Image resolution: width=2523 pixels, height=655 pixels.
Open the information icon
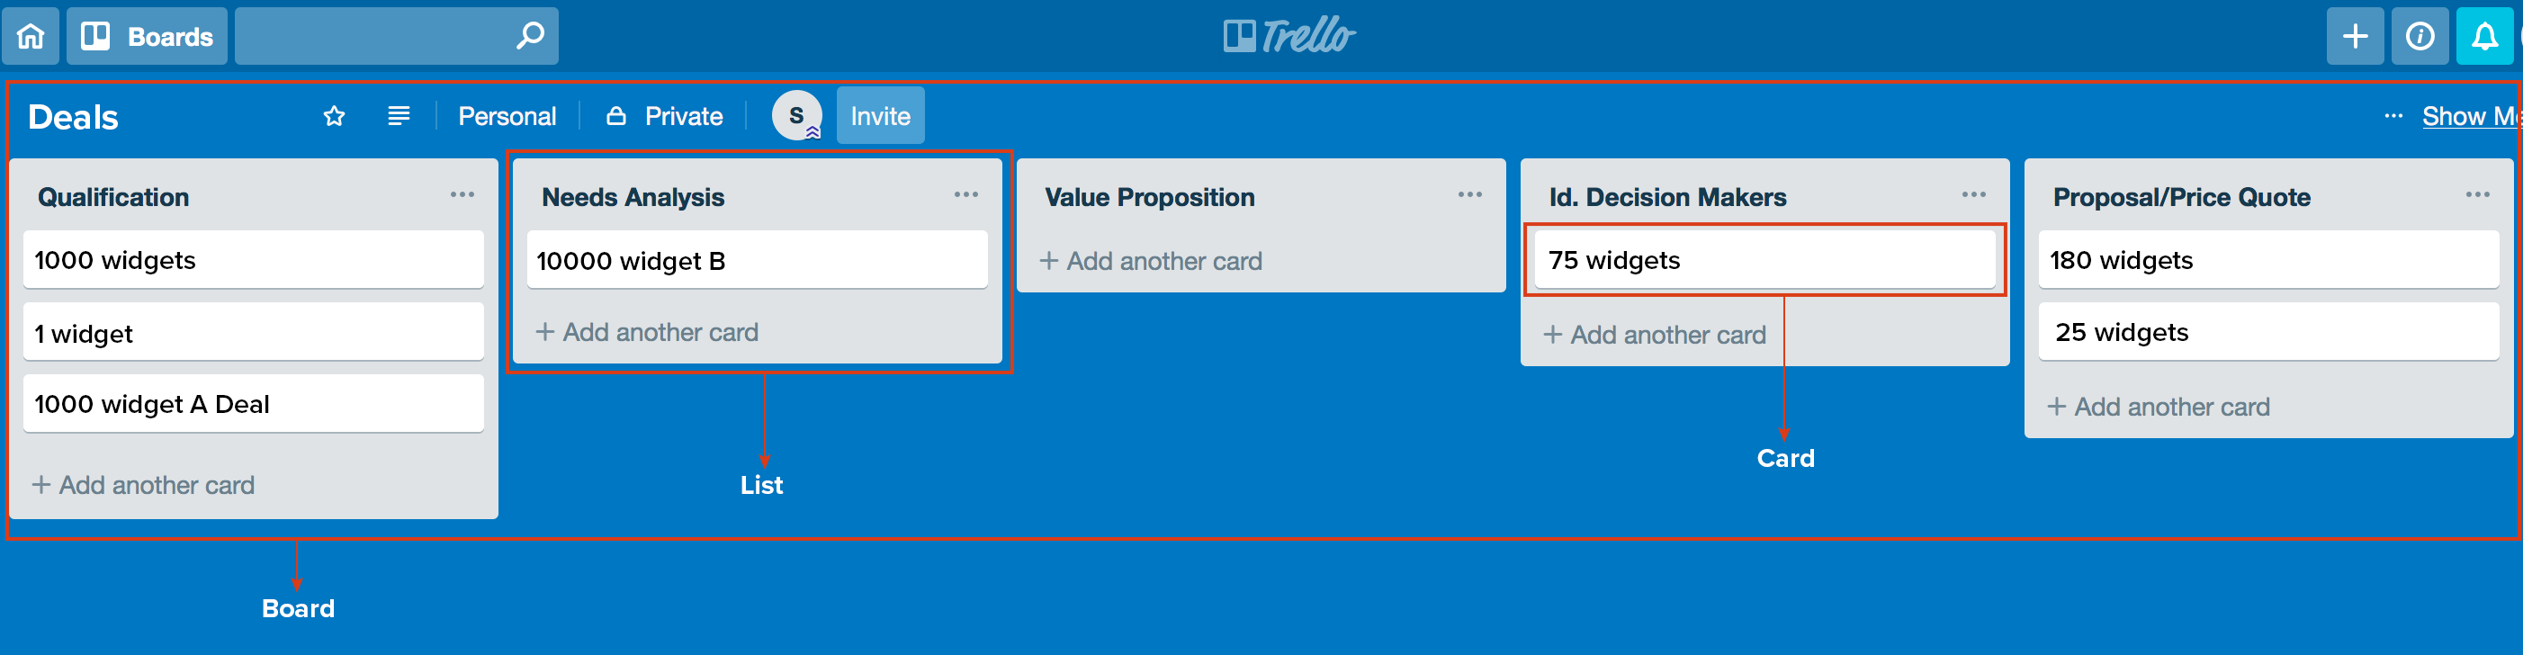tap(2420, 36)
